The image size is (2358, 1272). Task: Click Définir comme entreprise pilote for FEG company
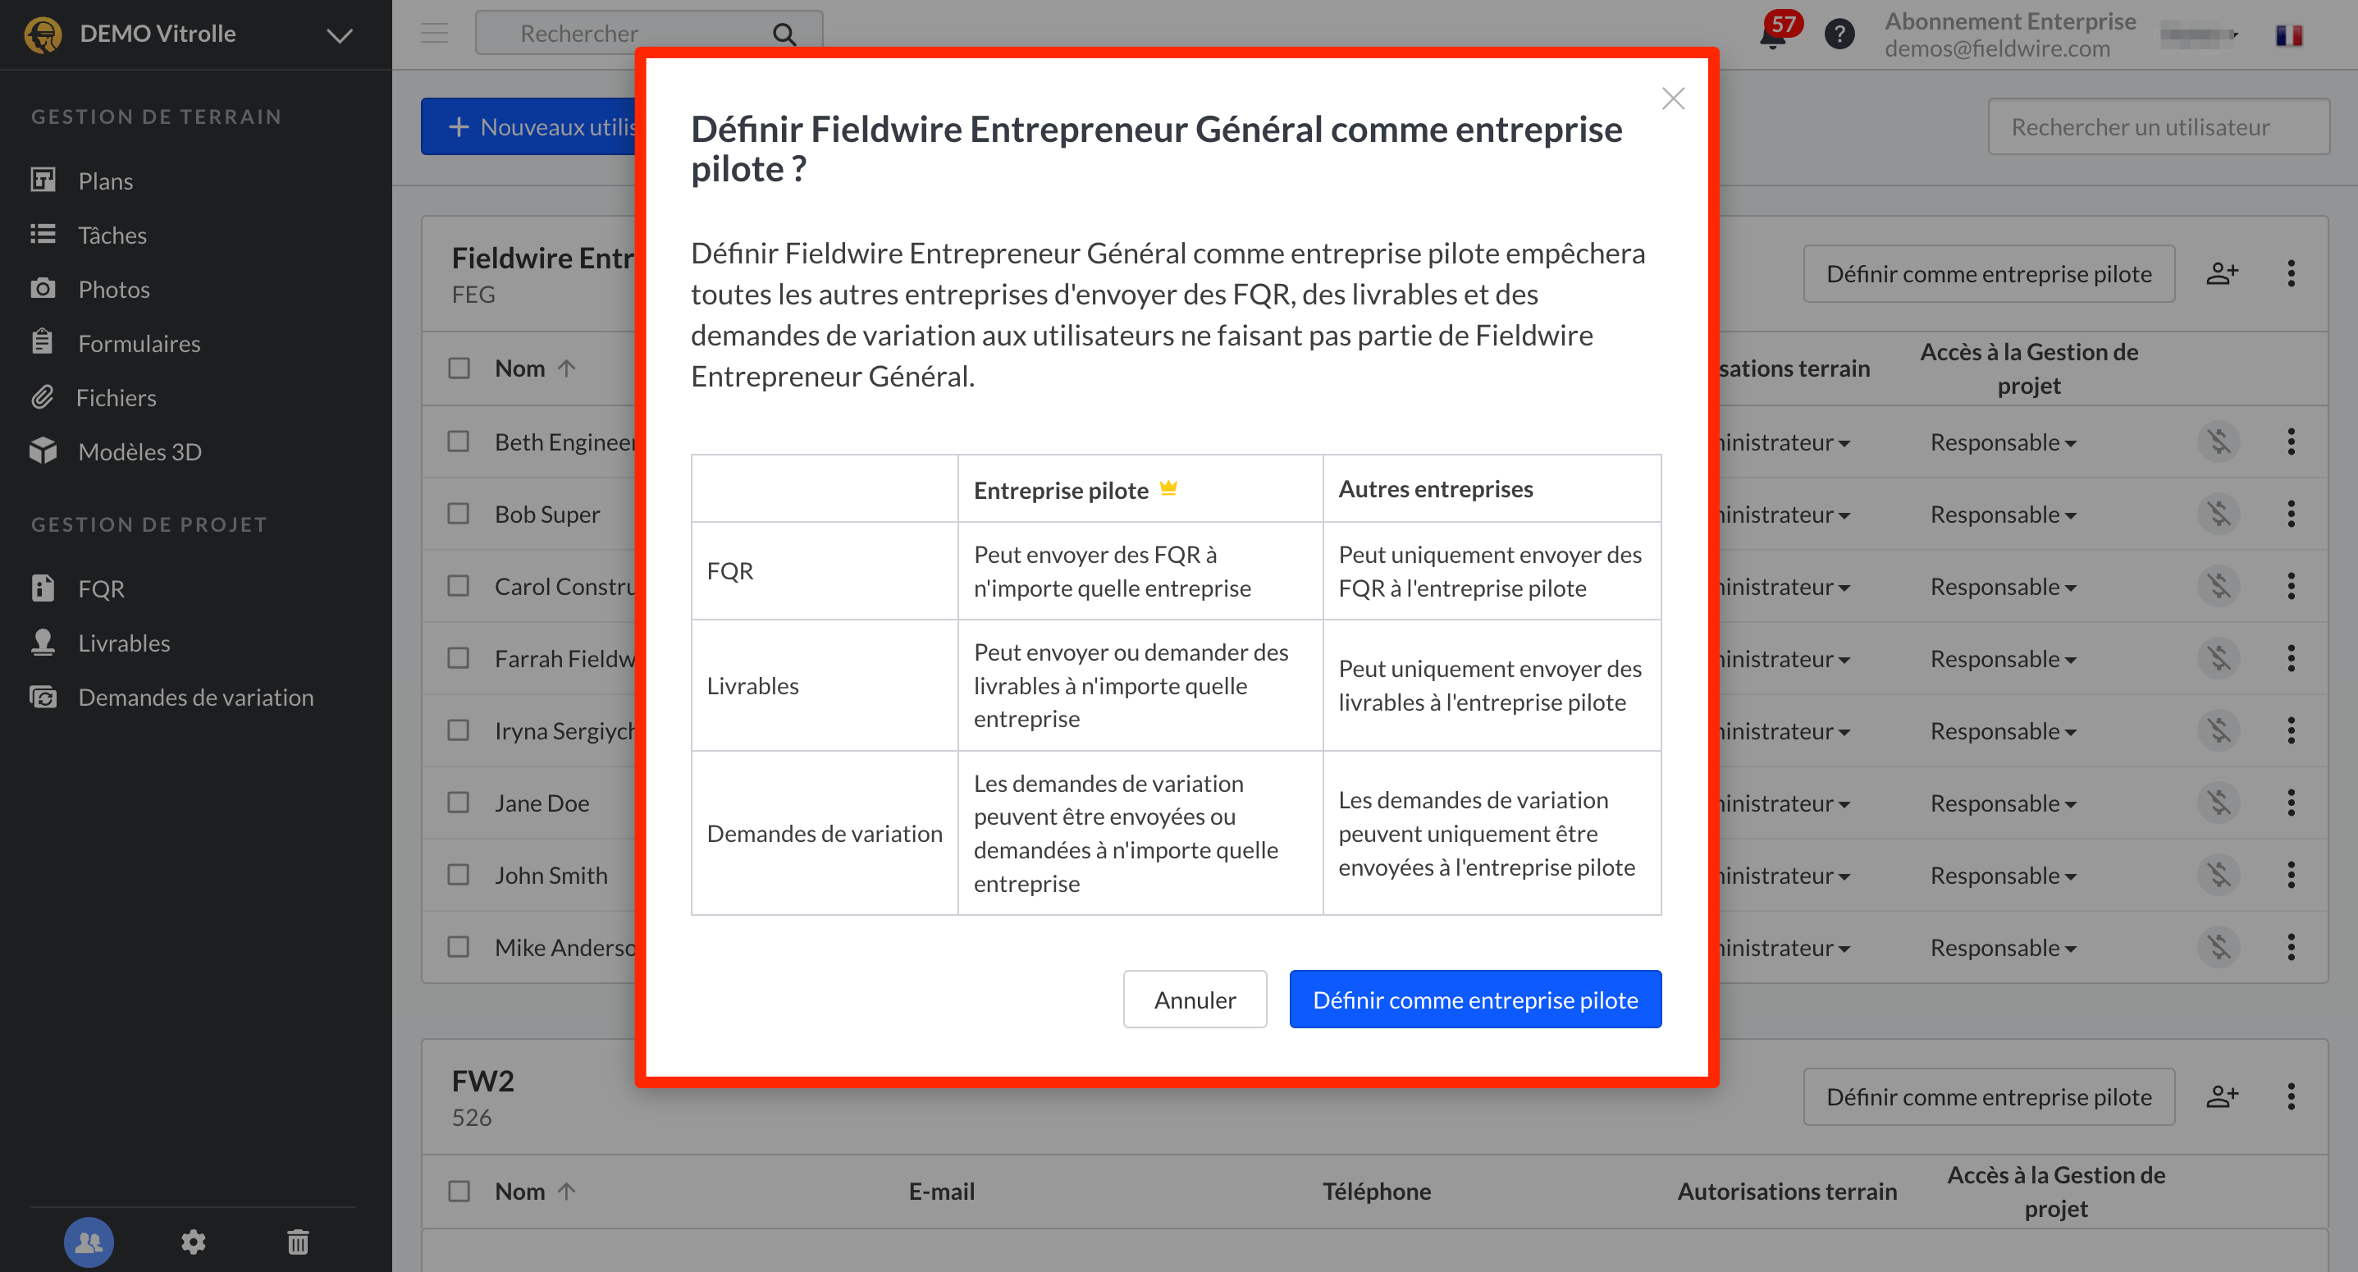(x=1988, y=273)
